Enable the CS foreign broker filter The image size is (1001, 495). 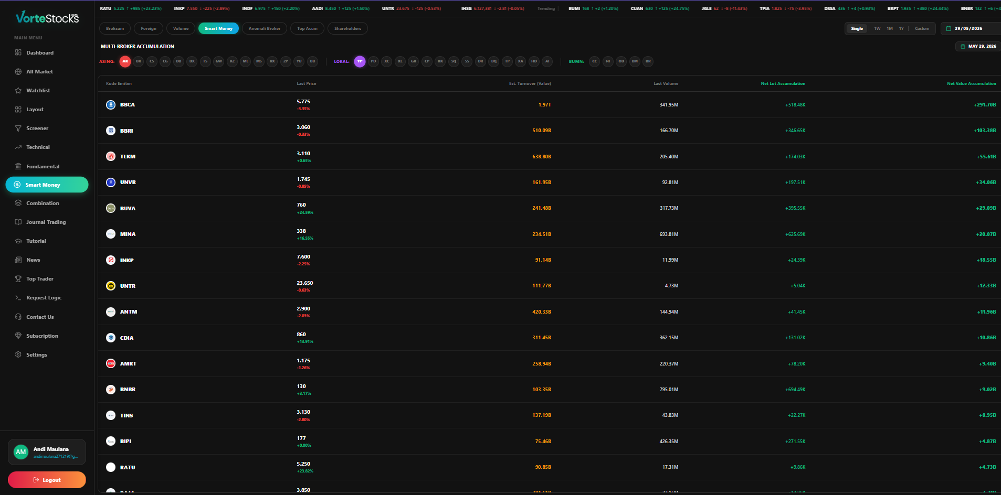coord(152,61)
